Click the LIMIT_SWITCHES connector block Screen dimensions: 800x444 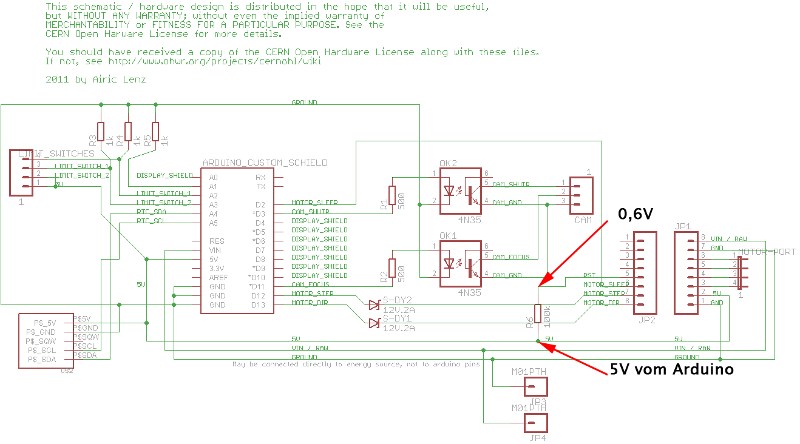[x=21, y=173]
